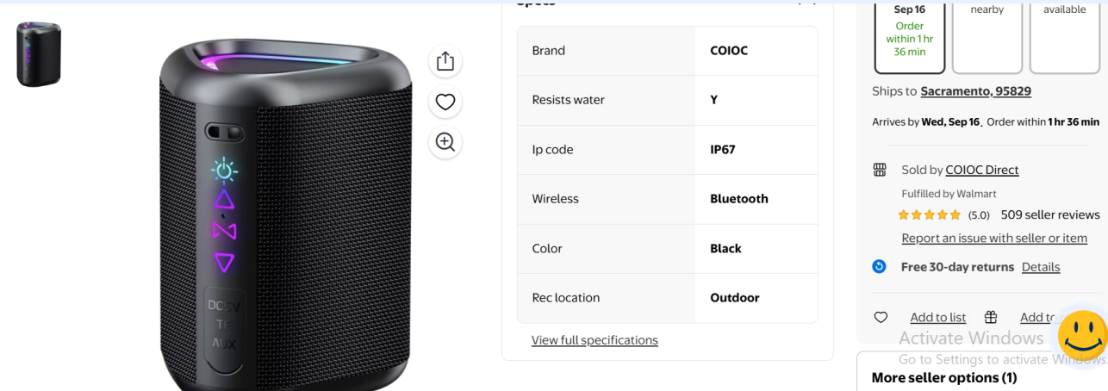Select the speaker thumbnail image
The width and height of the screenshot is (1108, 391).
tap(39, 54)
